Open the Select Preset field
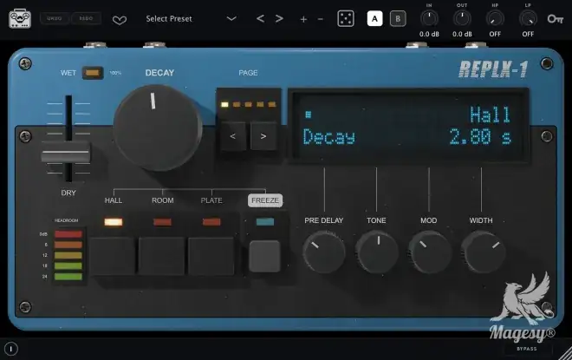 [169, 18]
